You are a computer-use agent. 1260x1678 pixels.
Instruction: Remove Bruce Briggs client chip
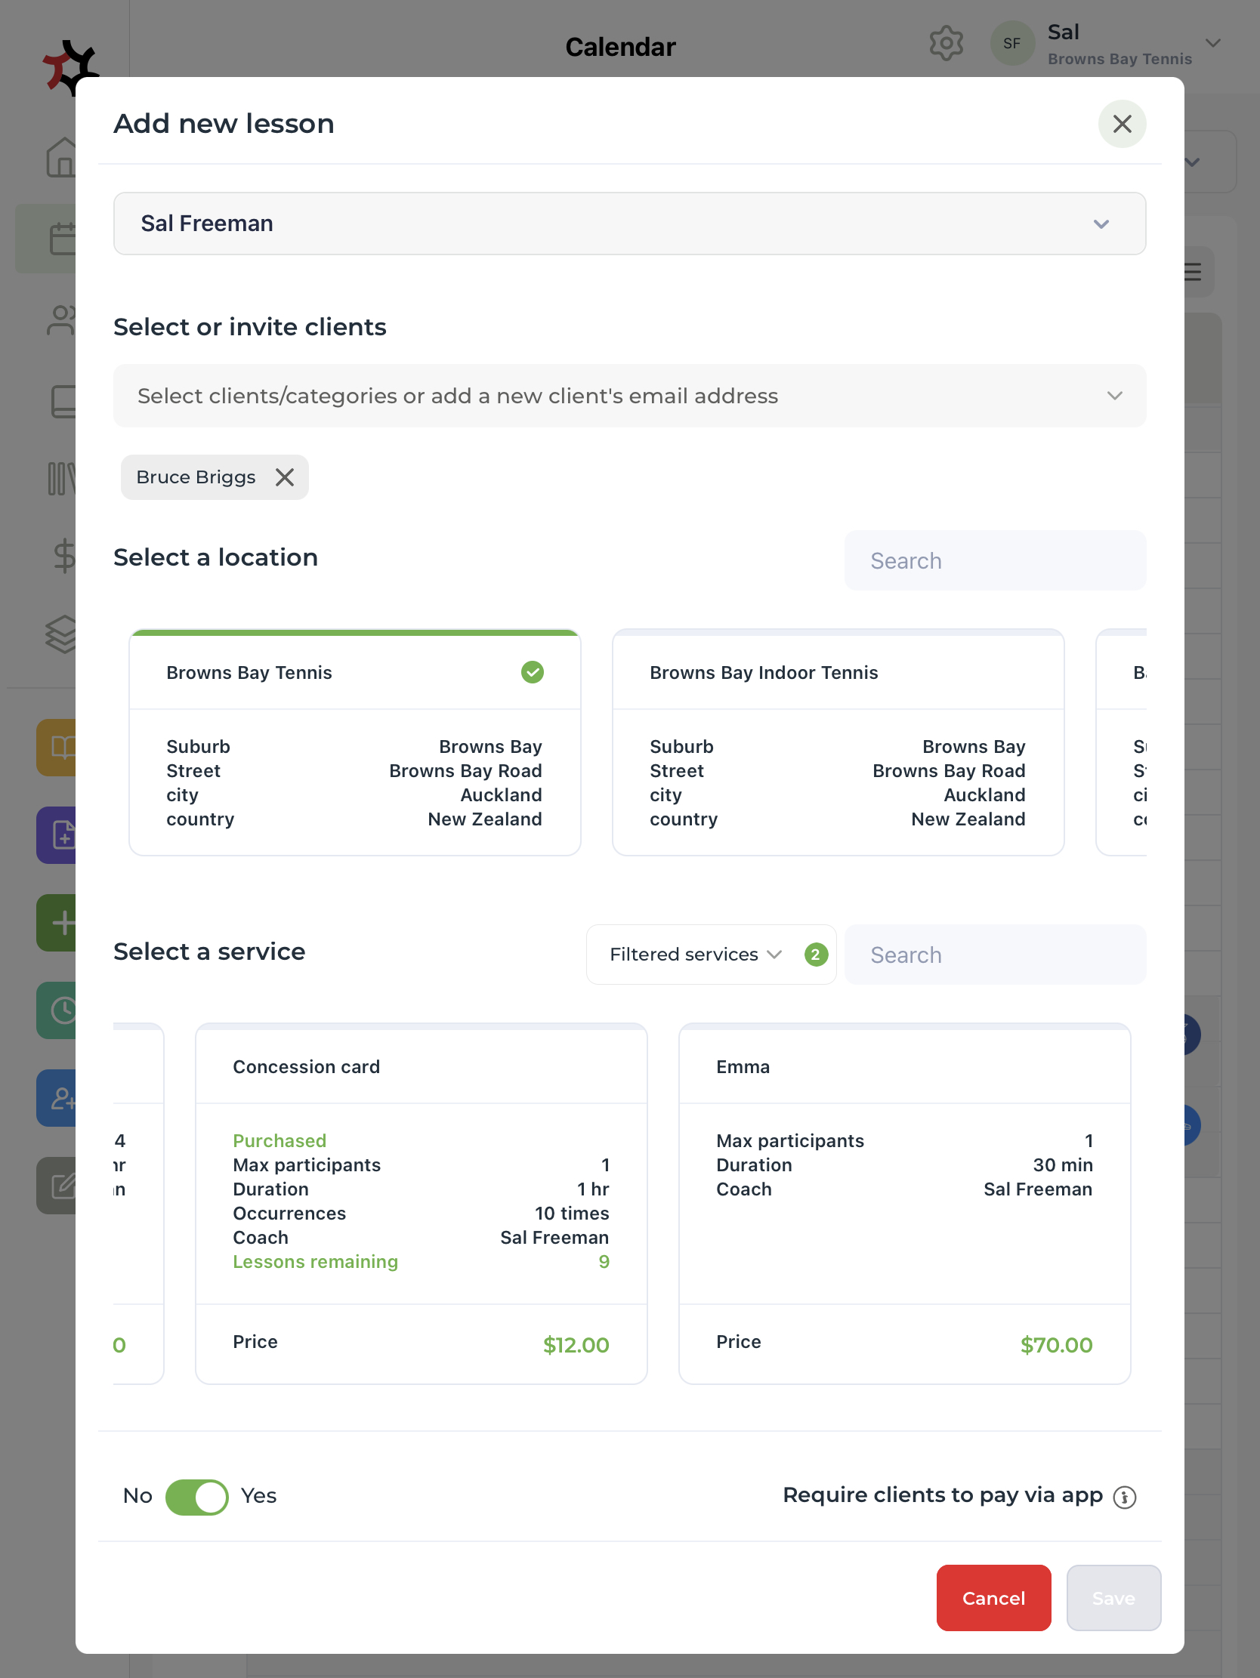[x=285, y=477]
